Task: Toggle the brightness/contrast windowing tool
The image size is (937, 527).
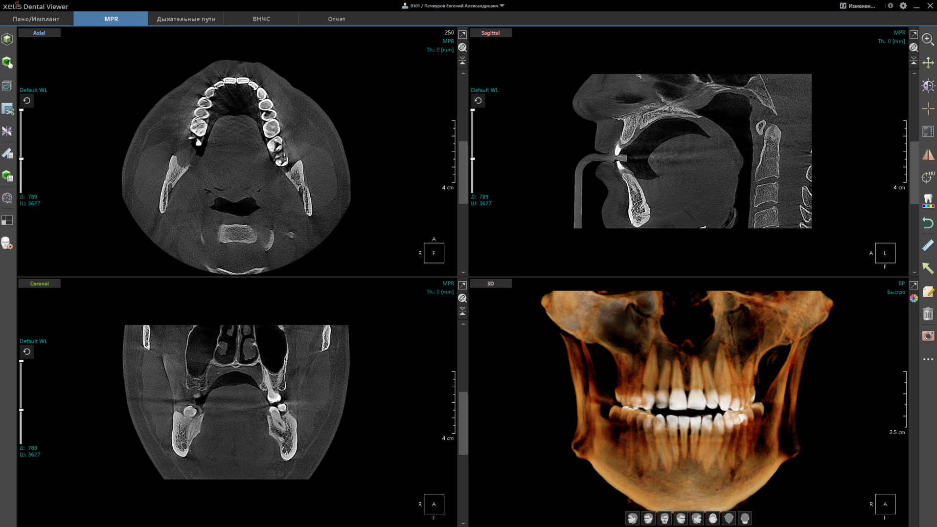Action: [928, 86]
